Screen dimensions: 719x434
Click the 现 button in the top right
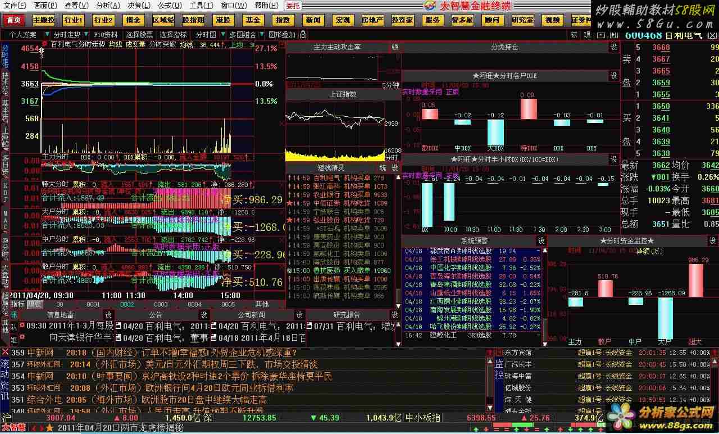[587, 35]
